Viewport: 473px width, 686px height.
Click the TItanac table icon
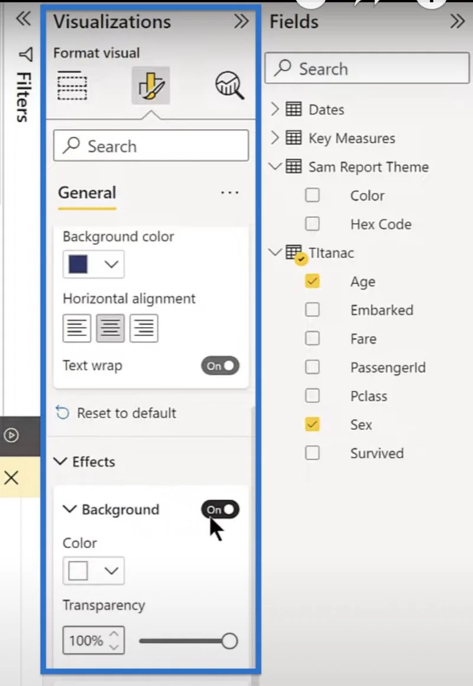295,254
